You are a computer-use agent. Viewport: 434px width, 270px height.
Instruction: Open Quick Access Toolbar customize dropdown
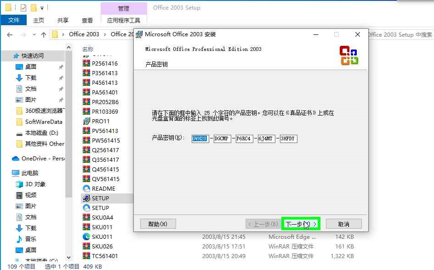[x=42, y=8]
